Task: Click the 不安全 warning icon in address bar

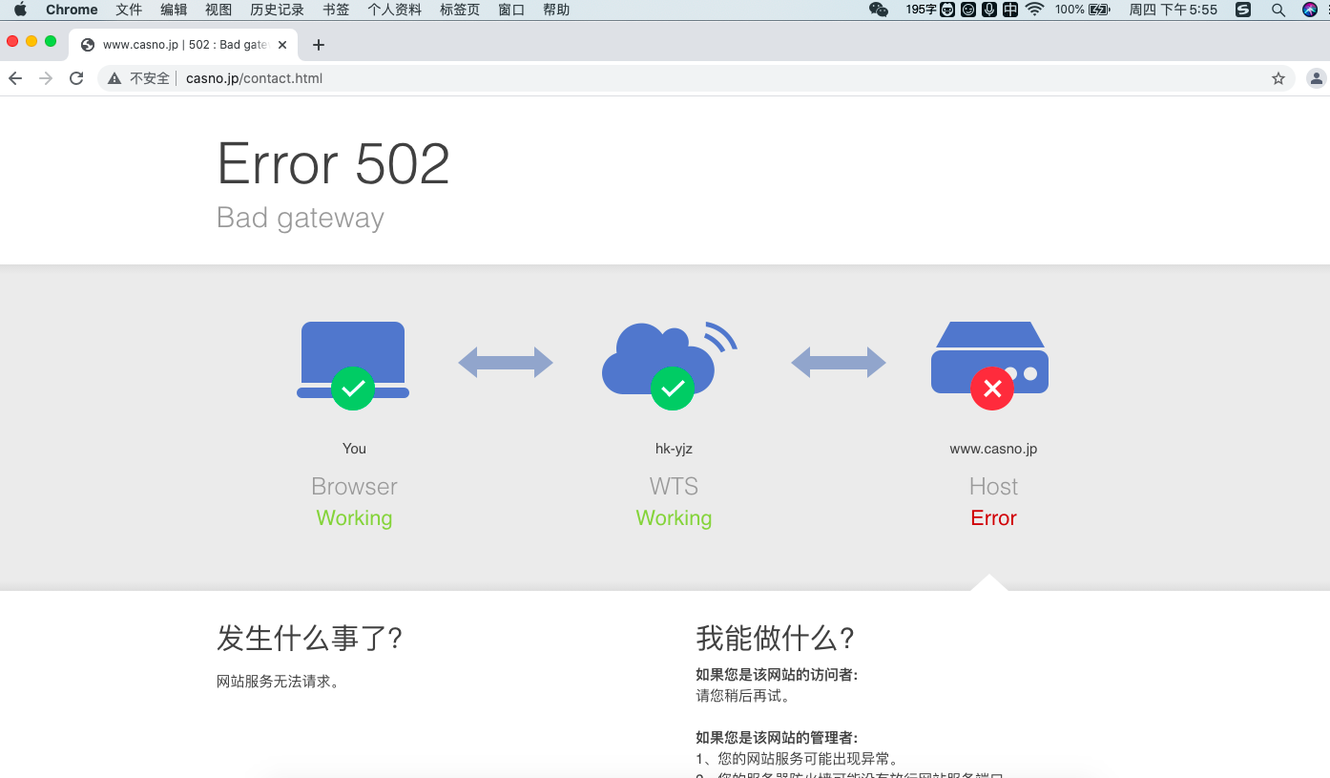Action: [x=114, y=77]
